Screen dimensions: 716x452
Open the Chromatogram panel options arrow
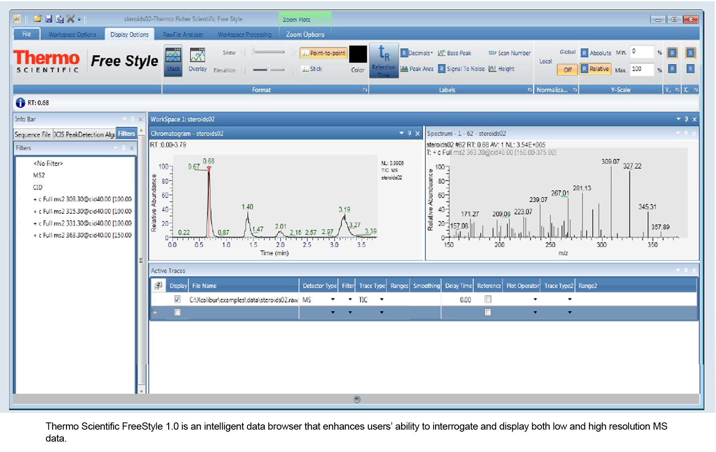point(402,133)
